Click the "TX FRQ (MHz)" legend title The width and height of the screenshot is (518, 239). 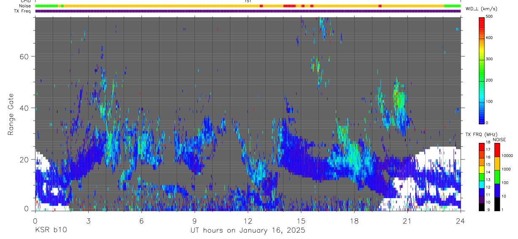coord(480,134)
